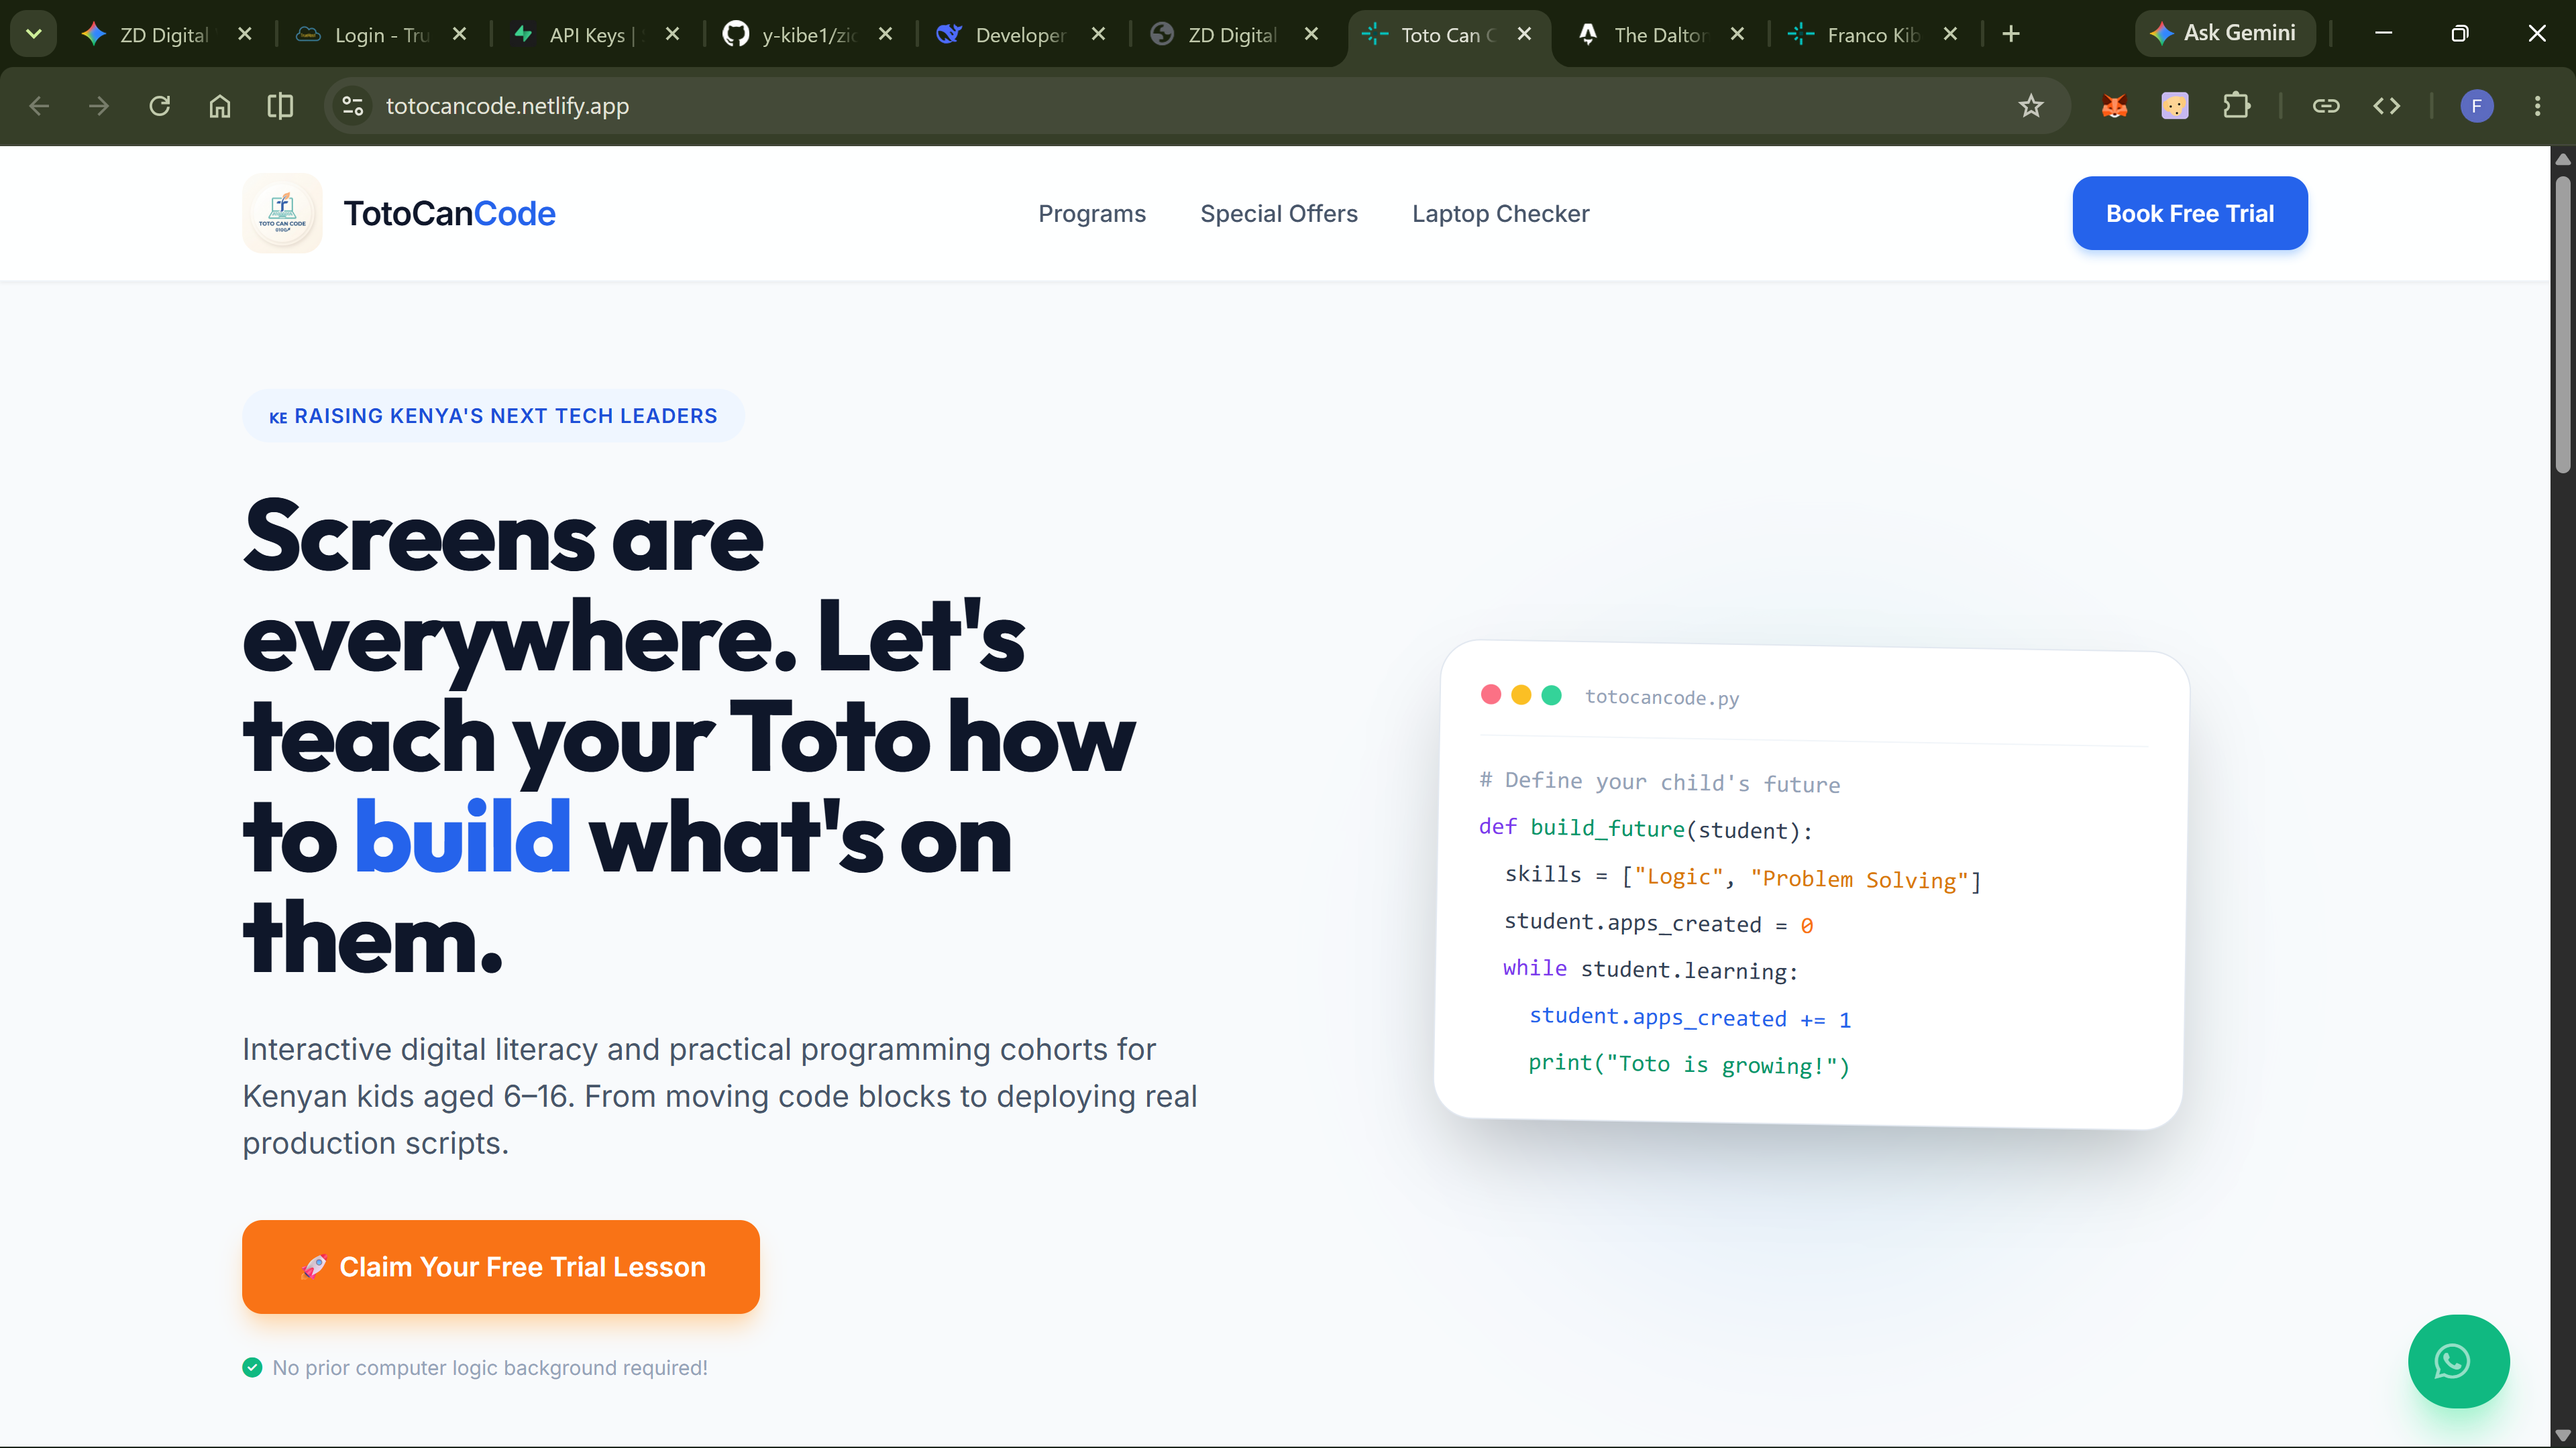Open a new tab with plus

pyautogui.click(x=2011, y=34)
